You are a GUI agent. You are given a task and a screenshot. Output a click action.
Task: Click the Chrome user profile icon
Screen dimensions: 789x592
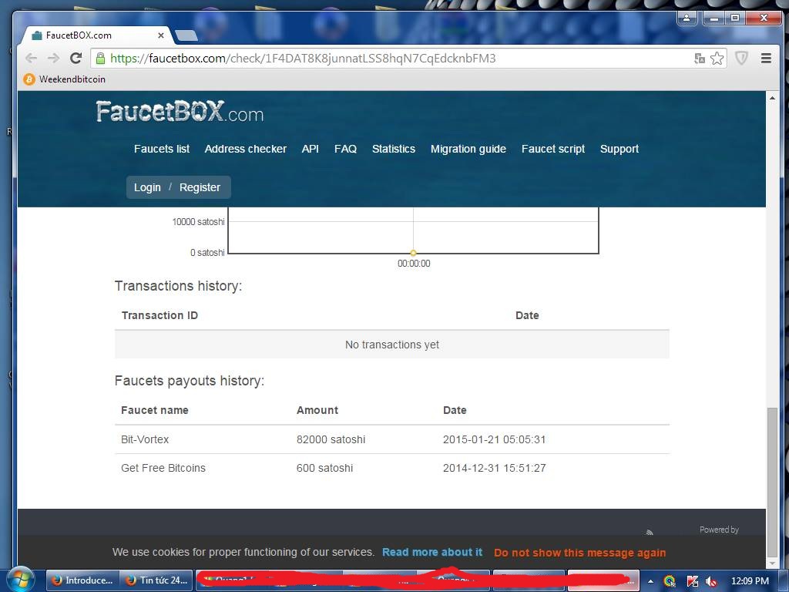[687, 18]
